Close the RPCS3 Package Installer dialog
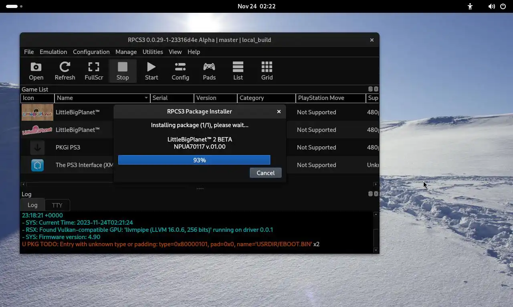 tap(279, 112)
